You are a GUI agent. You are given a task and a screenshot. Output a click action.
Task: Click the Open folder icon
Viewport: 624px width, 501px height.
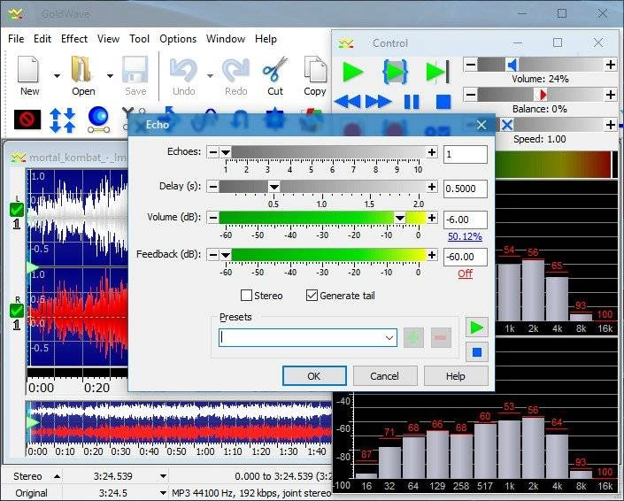pos(81,70)
